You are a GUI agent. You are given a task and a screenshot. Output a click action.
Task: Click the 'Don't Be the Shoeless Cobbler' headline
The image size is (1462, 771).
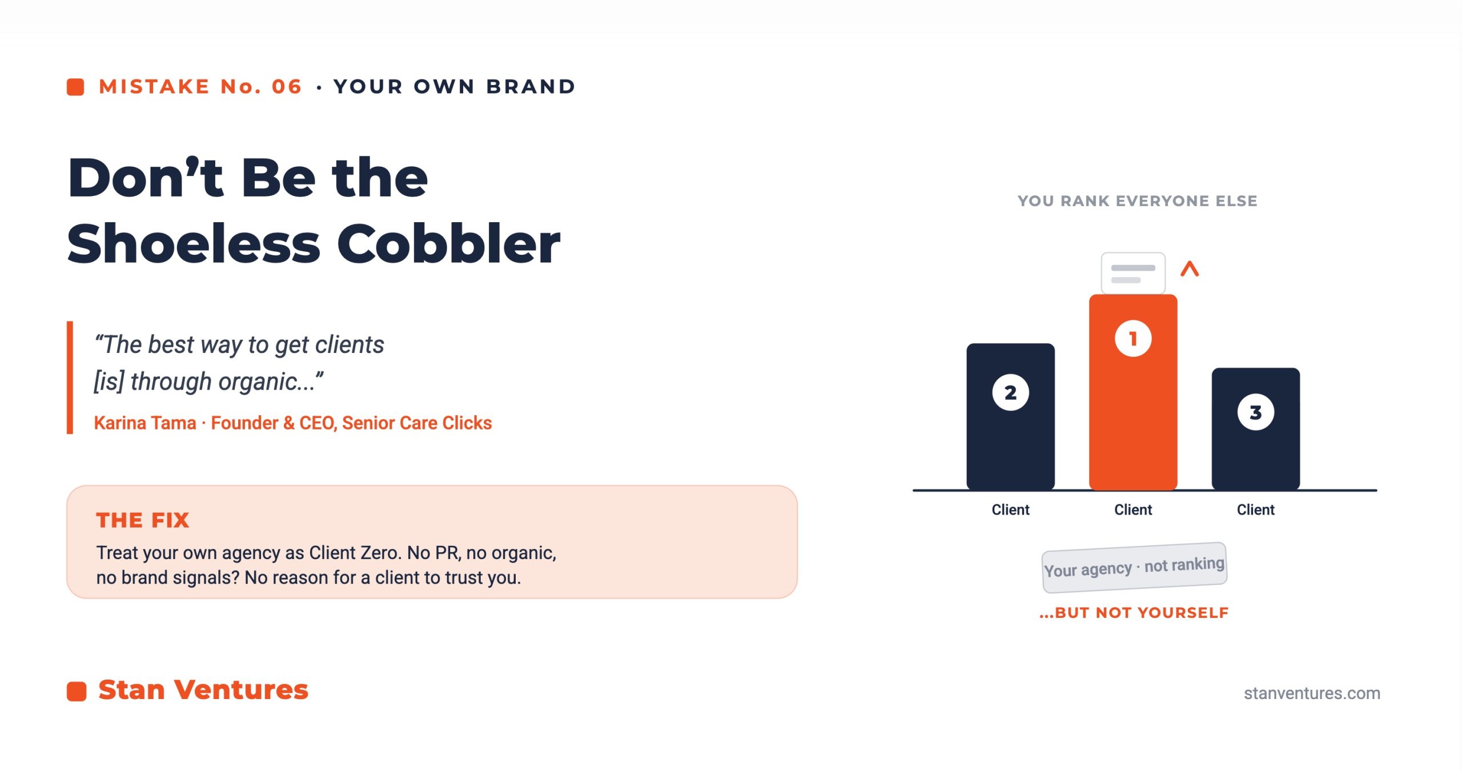[314, 210]
